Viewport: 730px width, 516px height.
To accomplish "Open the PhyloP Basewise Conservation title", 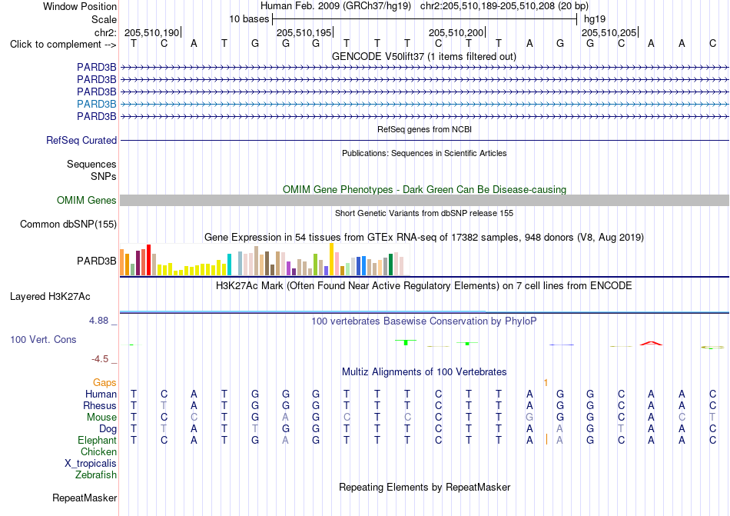I will [423, 321].
